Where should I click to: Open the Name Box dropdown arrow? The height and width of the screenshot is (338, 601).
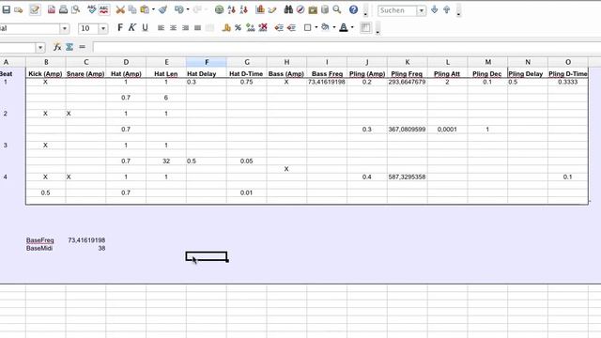click(40, 48)
